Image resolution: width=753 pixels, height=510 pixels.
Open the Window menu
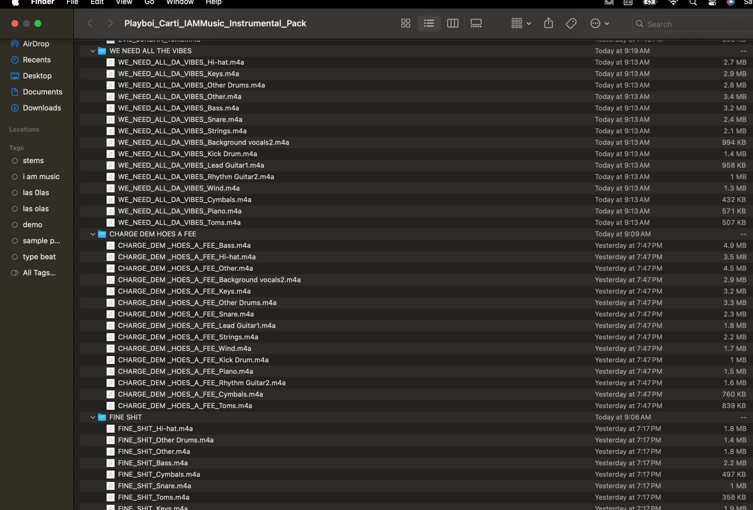(180, 3)
